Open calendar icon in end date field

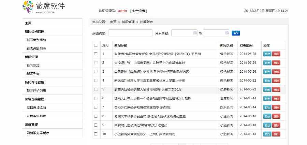pyautogui.click(x=227, y=33)
